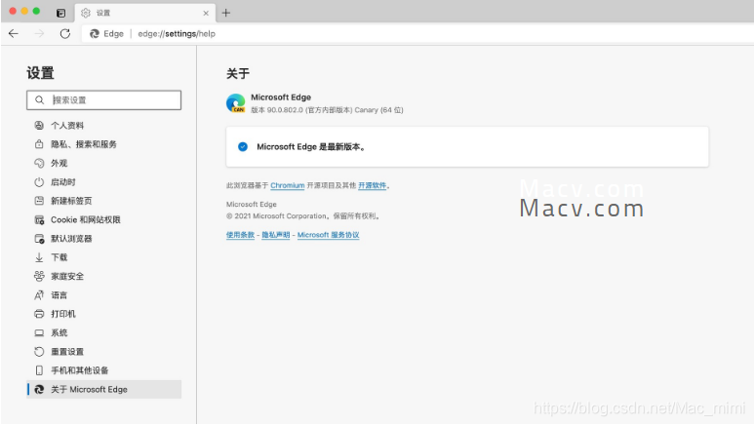This screenshot has width=754, height=426.
Task: Click the Edge Canary logo
Action: [236, 103]
